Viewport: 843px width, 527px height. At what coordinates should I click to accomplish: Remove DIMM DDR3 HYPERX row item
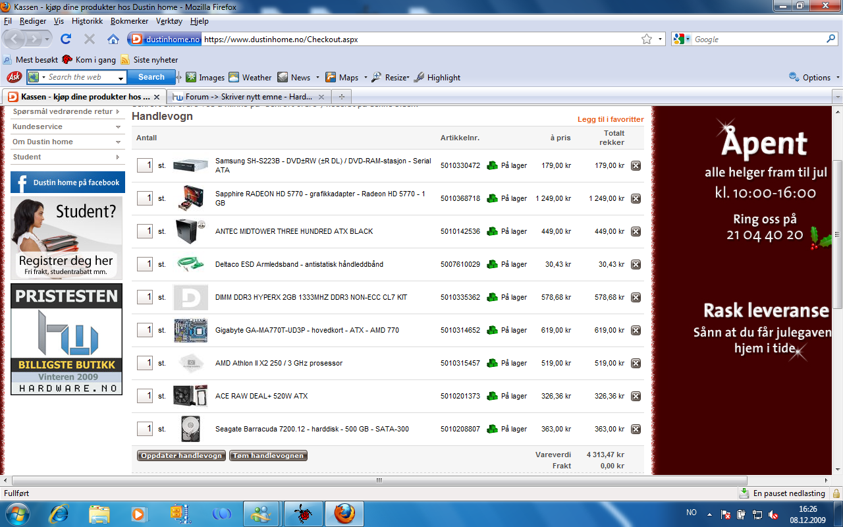click(x=636, y=297)
